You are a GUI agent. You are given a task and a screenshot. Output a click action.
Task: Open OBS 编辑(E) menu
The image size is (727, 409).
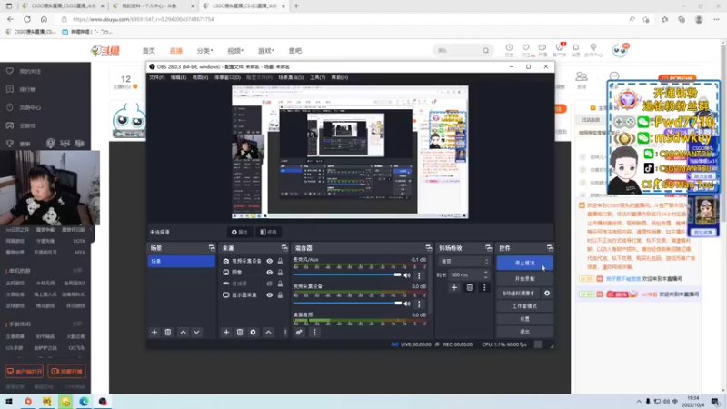[178, 77]
